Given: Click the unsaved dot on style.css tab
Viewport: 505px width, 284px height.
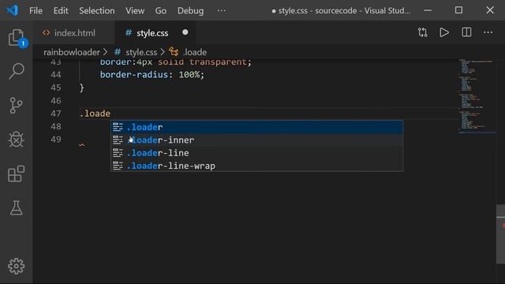Looking at the screenshot, I should pyautogui.click(x=185, y=32).
